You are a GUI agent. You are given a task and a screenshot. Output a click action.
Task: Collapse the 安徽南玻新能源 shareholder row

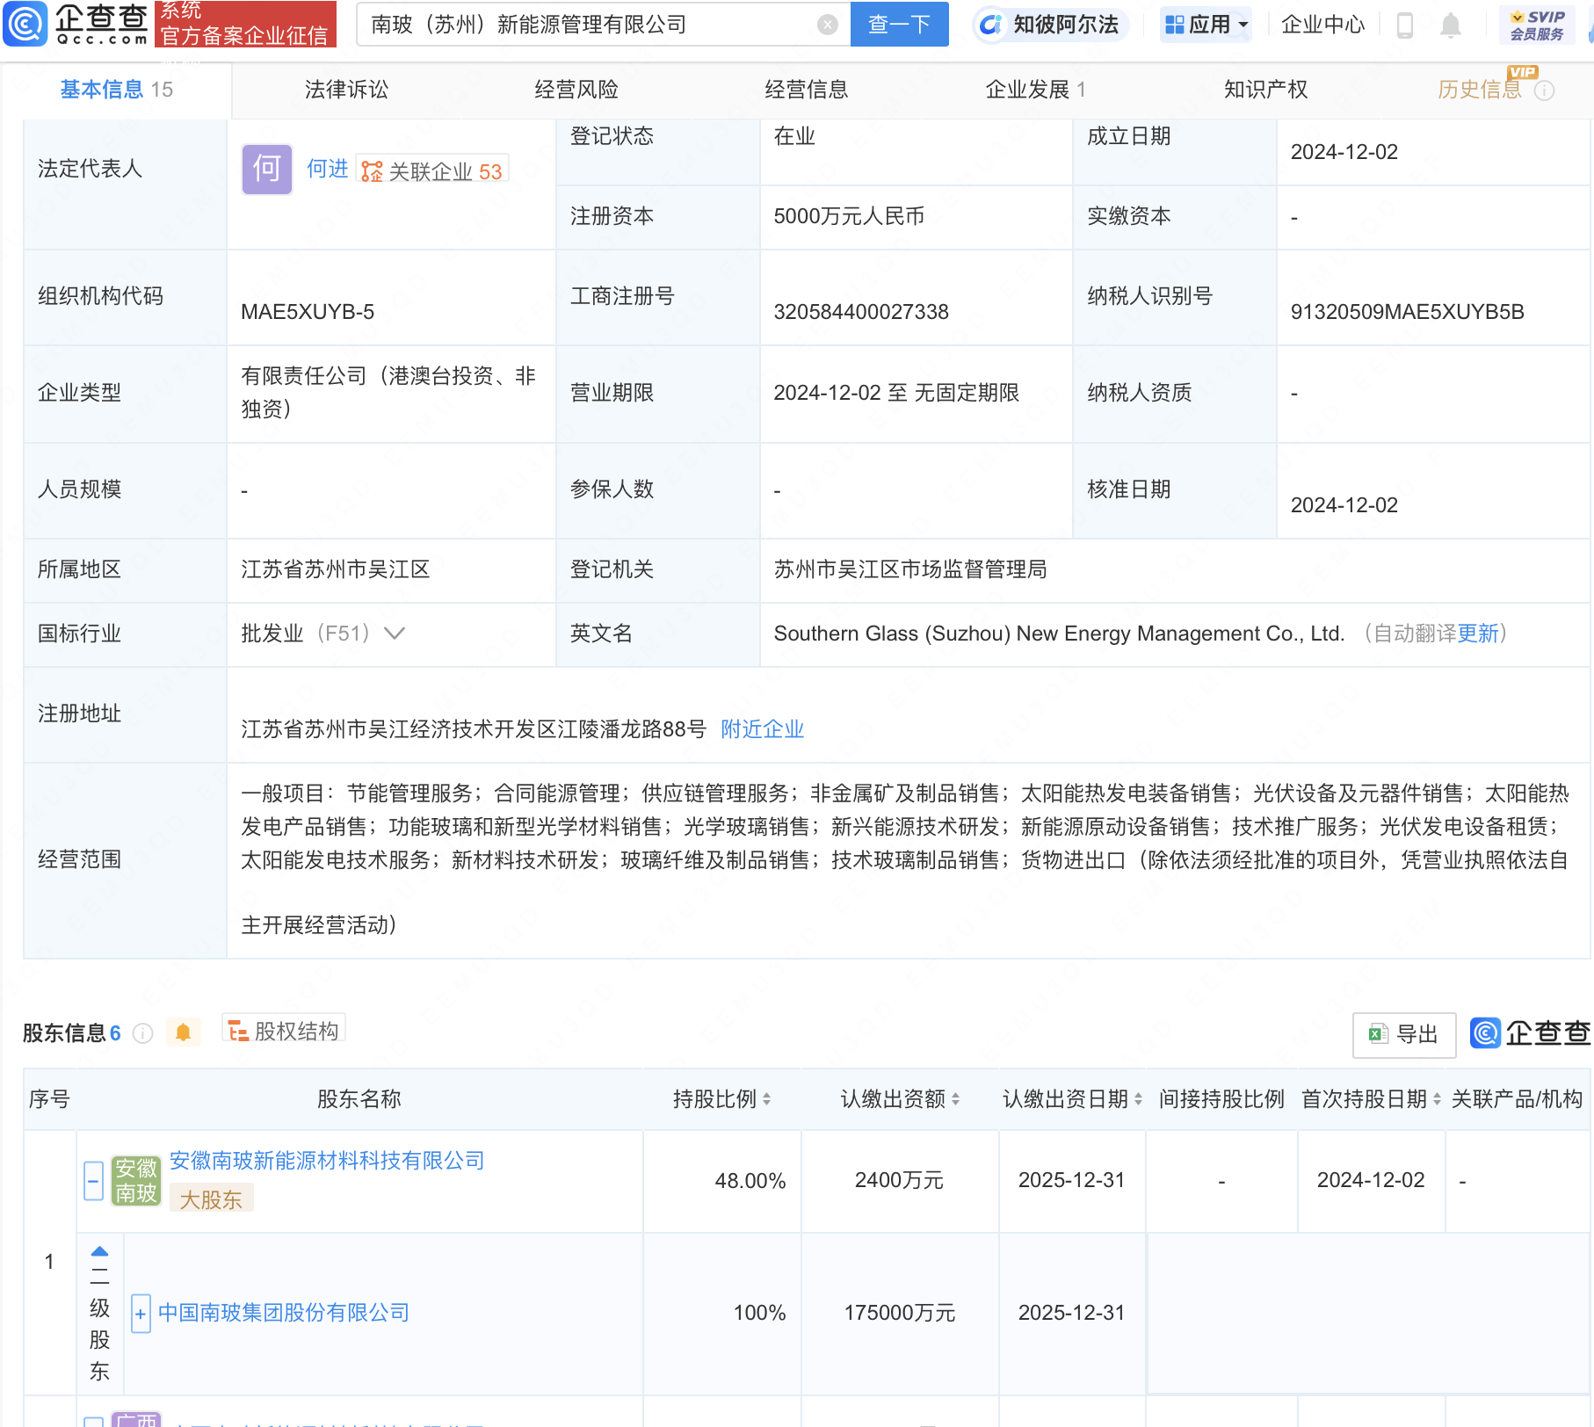(x=93, y=1181)
